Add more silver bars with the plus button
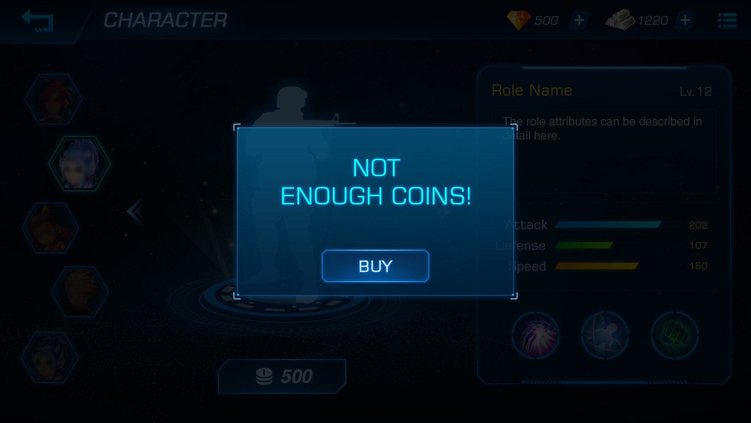Image resolution: width=751 pixels, height=423 pixels. pos(685,20)
